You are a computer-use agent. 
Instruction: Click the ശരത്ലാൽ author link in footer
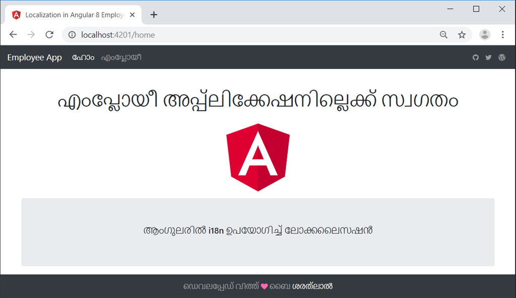point(313,286)
